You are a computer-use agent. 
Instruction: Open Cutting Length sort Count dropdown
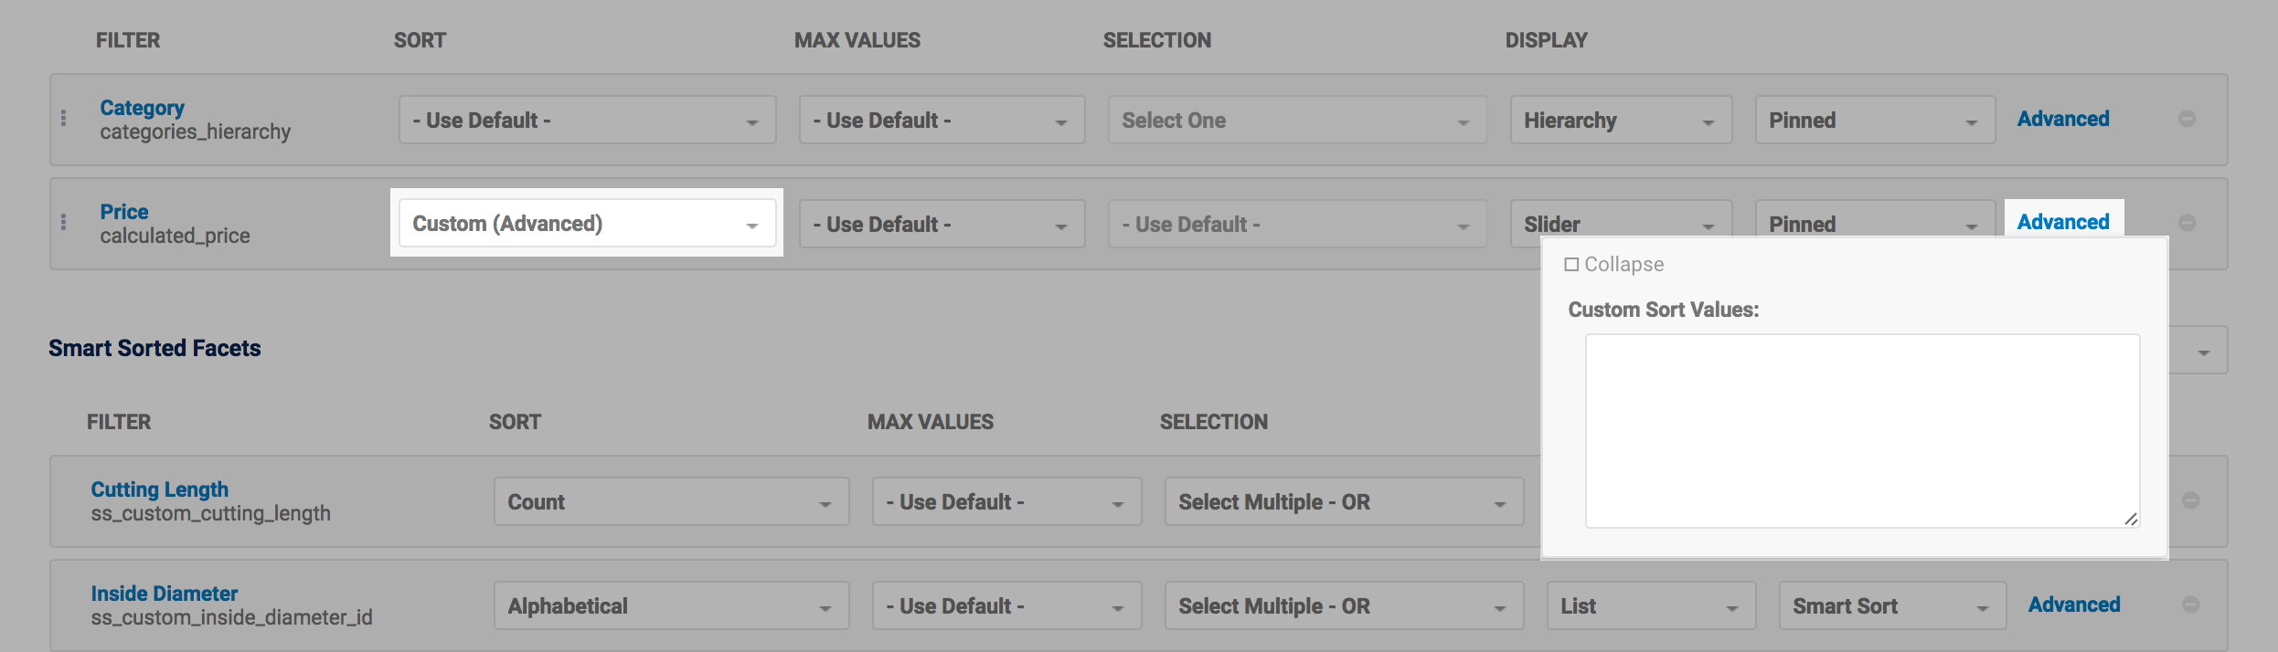point(671,502)
